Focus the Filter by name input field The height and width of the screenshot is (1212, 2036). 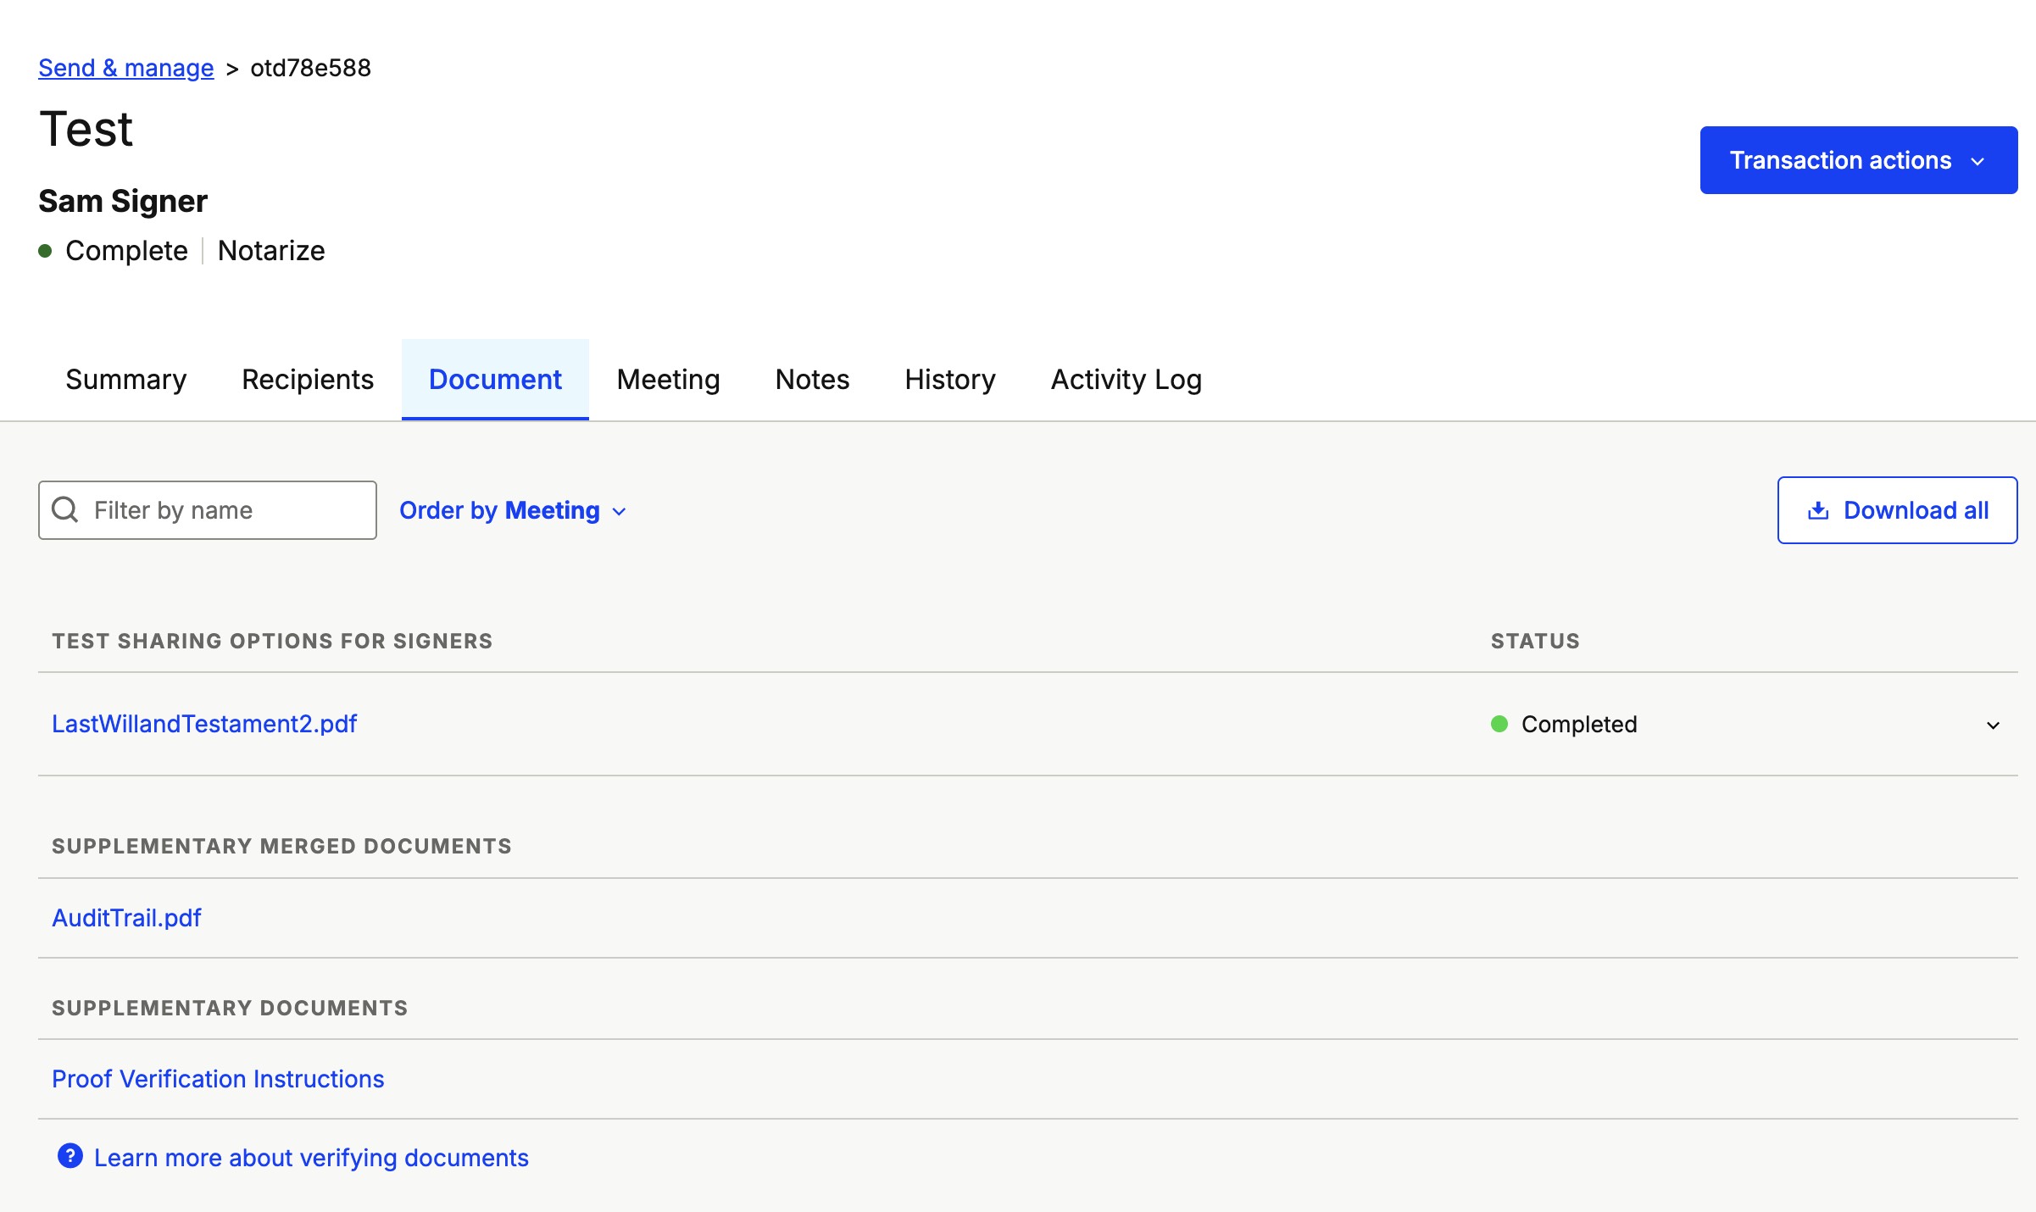[208, 510]
